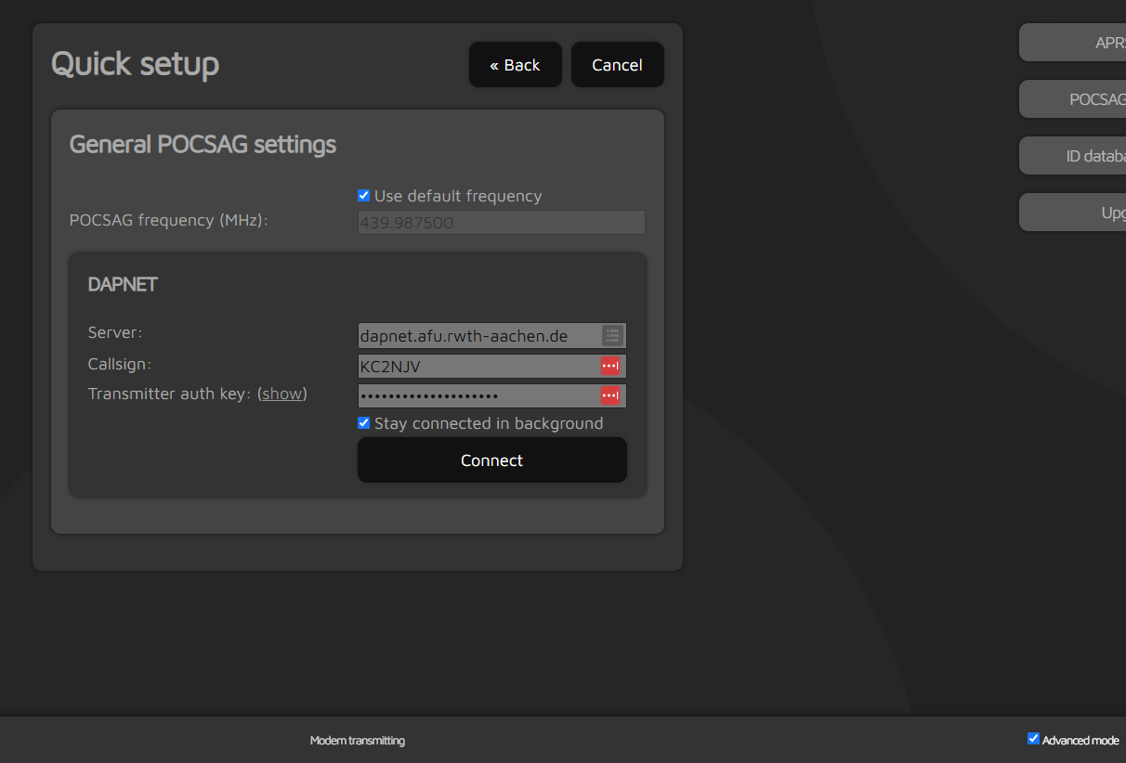Viewport: 1126px width, 763px height.
Task: Disable the Advanced mode checkbox
Action: click(1033, 739)
